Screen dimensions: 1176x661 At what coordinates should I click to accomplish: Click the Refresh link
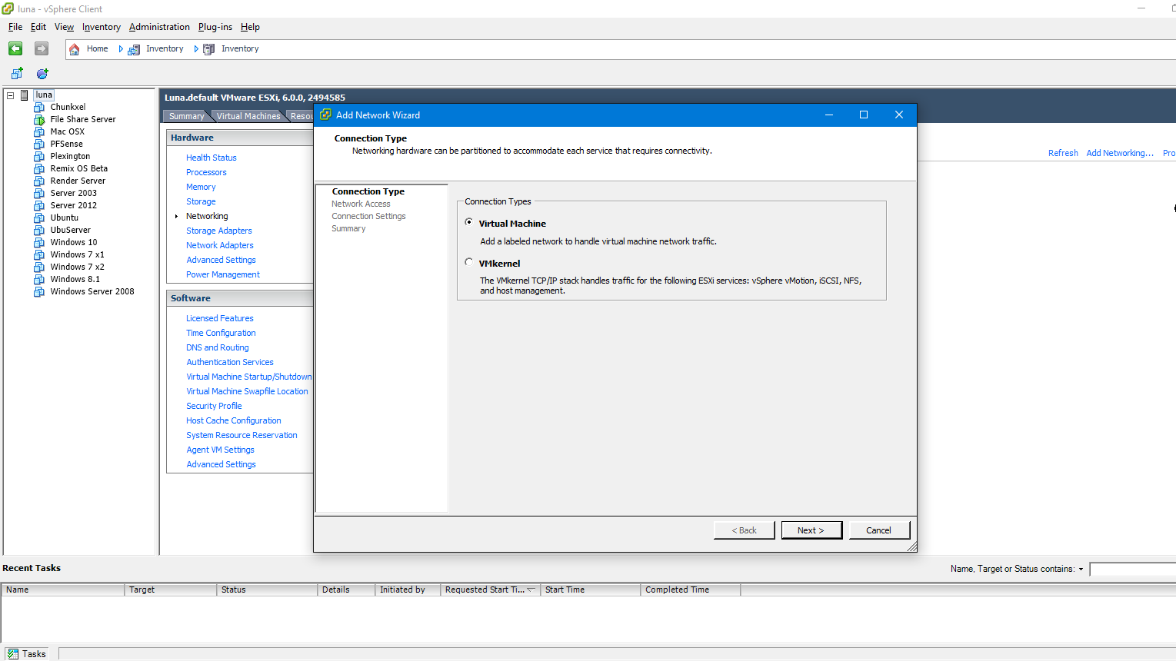1063,153
